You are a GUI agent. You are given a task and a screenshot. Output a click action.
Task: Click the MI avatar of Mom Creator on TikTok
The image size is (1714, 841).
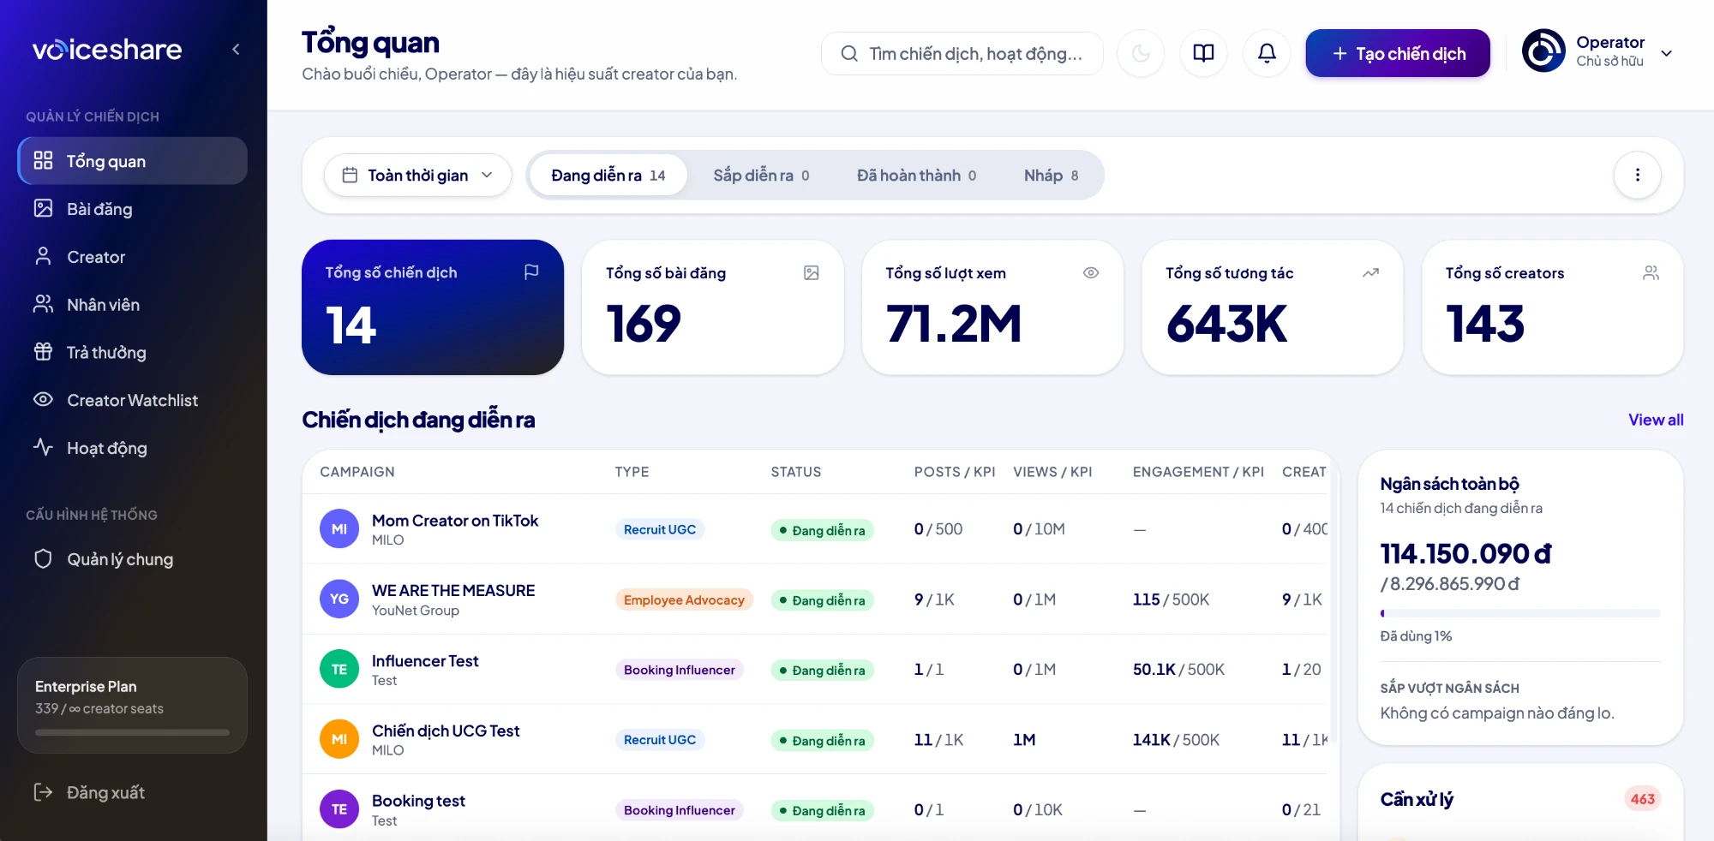[x=339, y=529]
